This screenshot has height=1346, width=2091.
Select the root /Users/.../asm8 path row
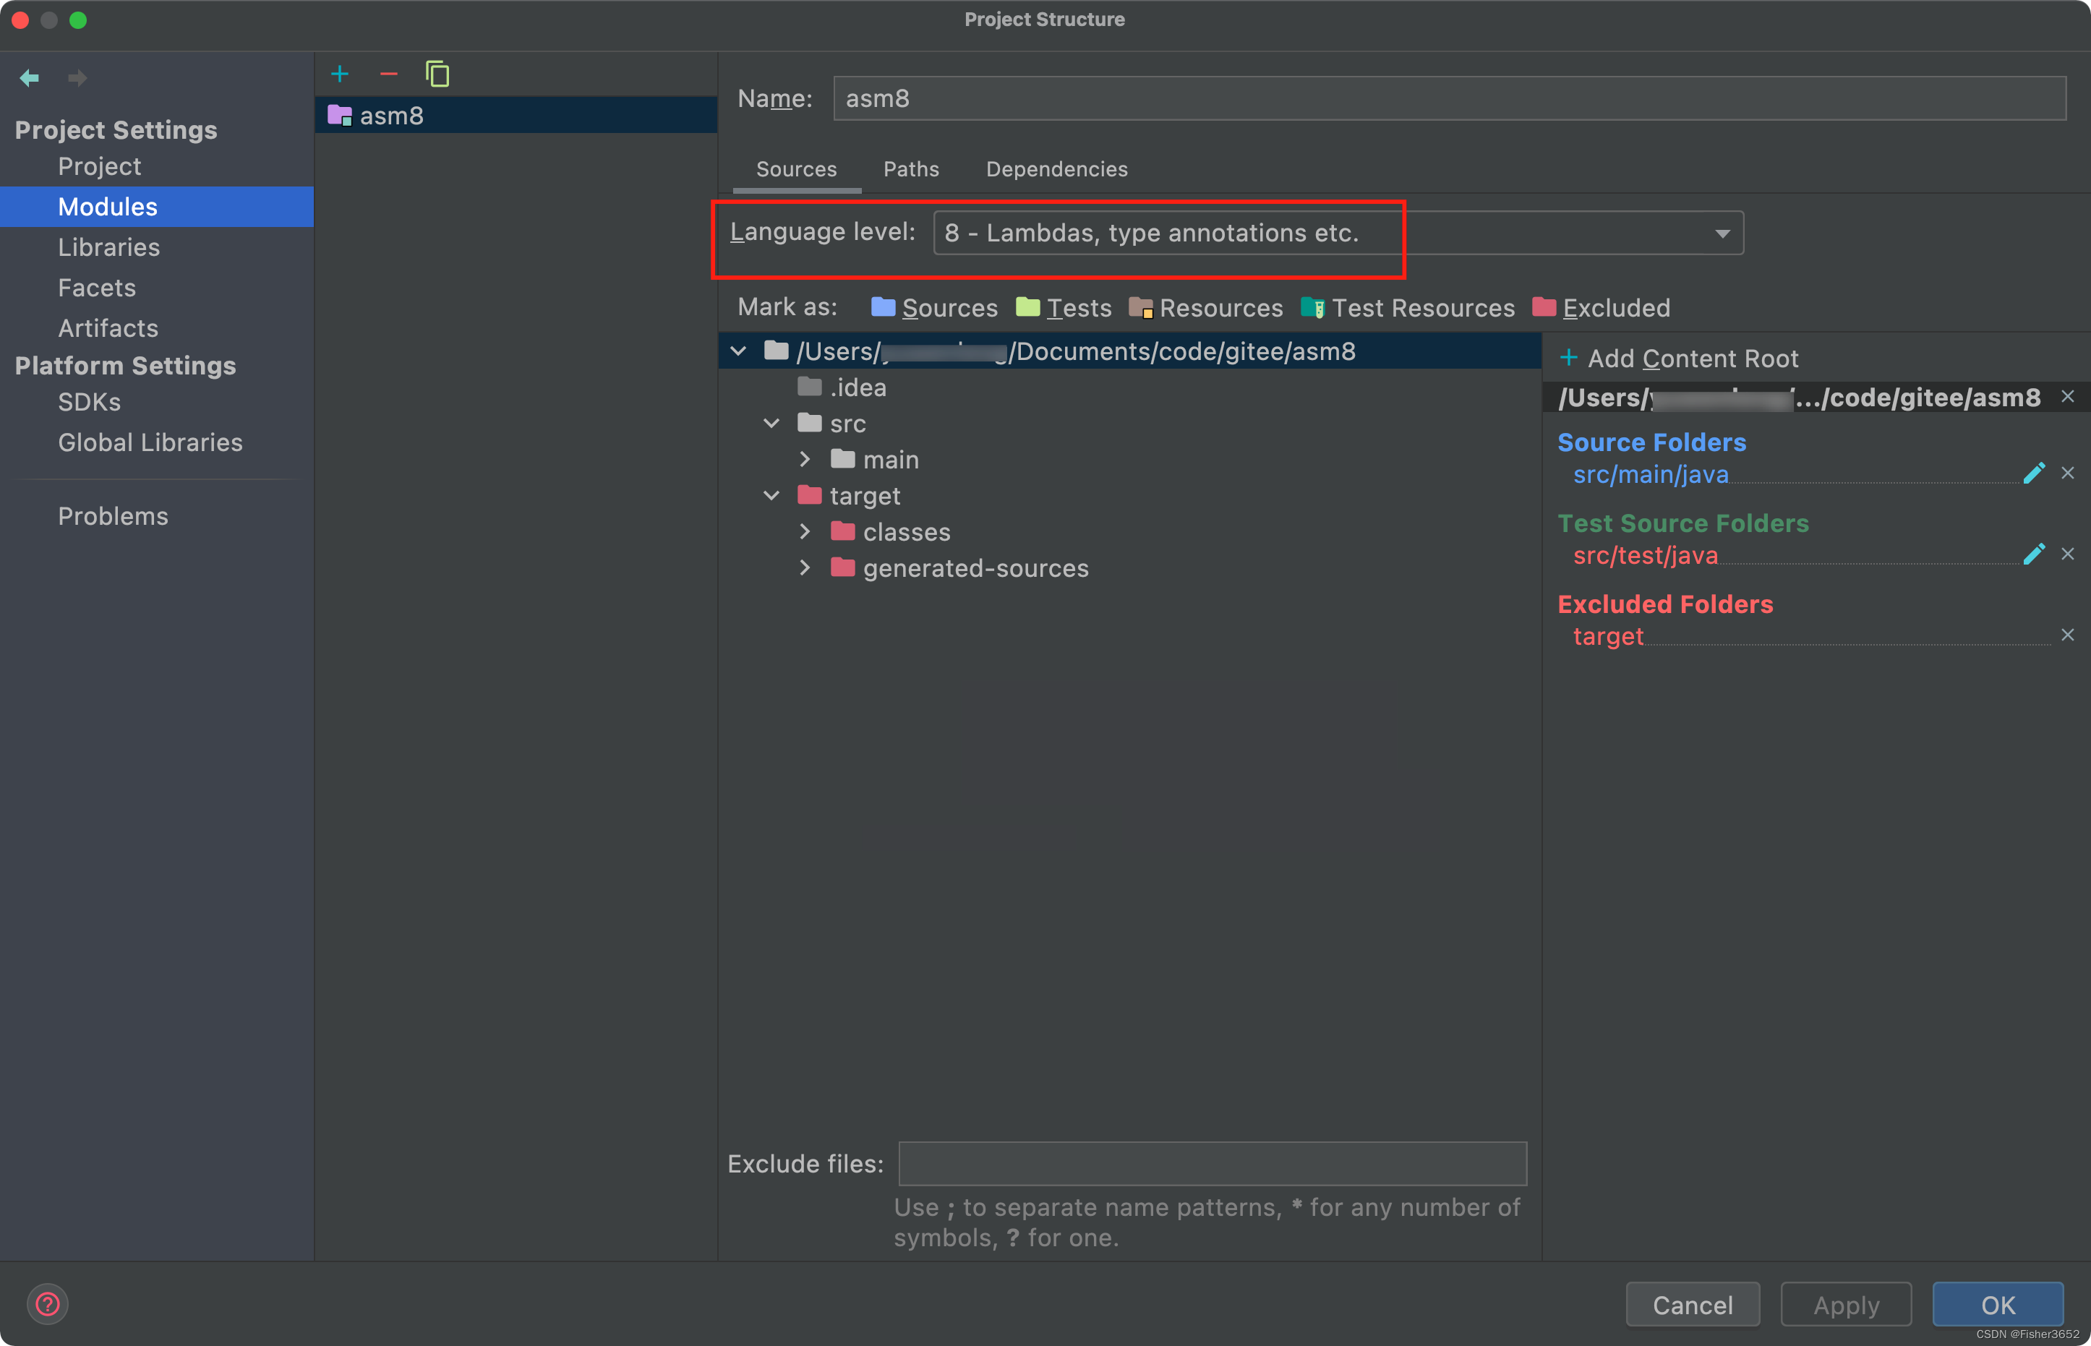tap(1129, 351)
